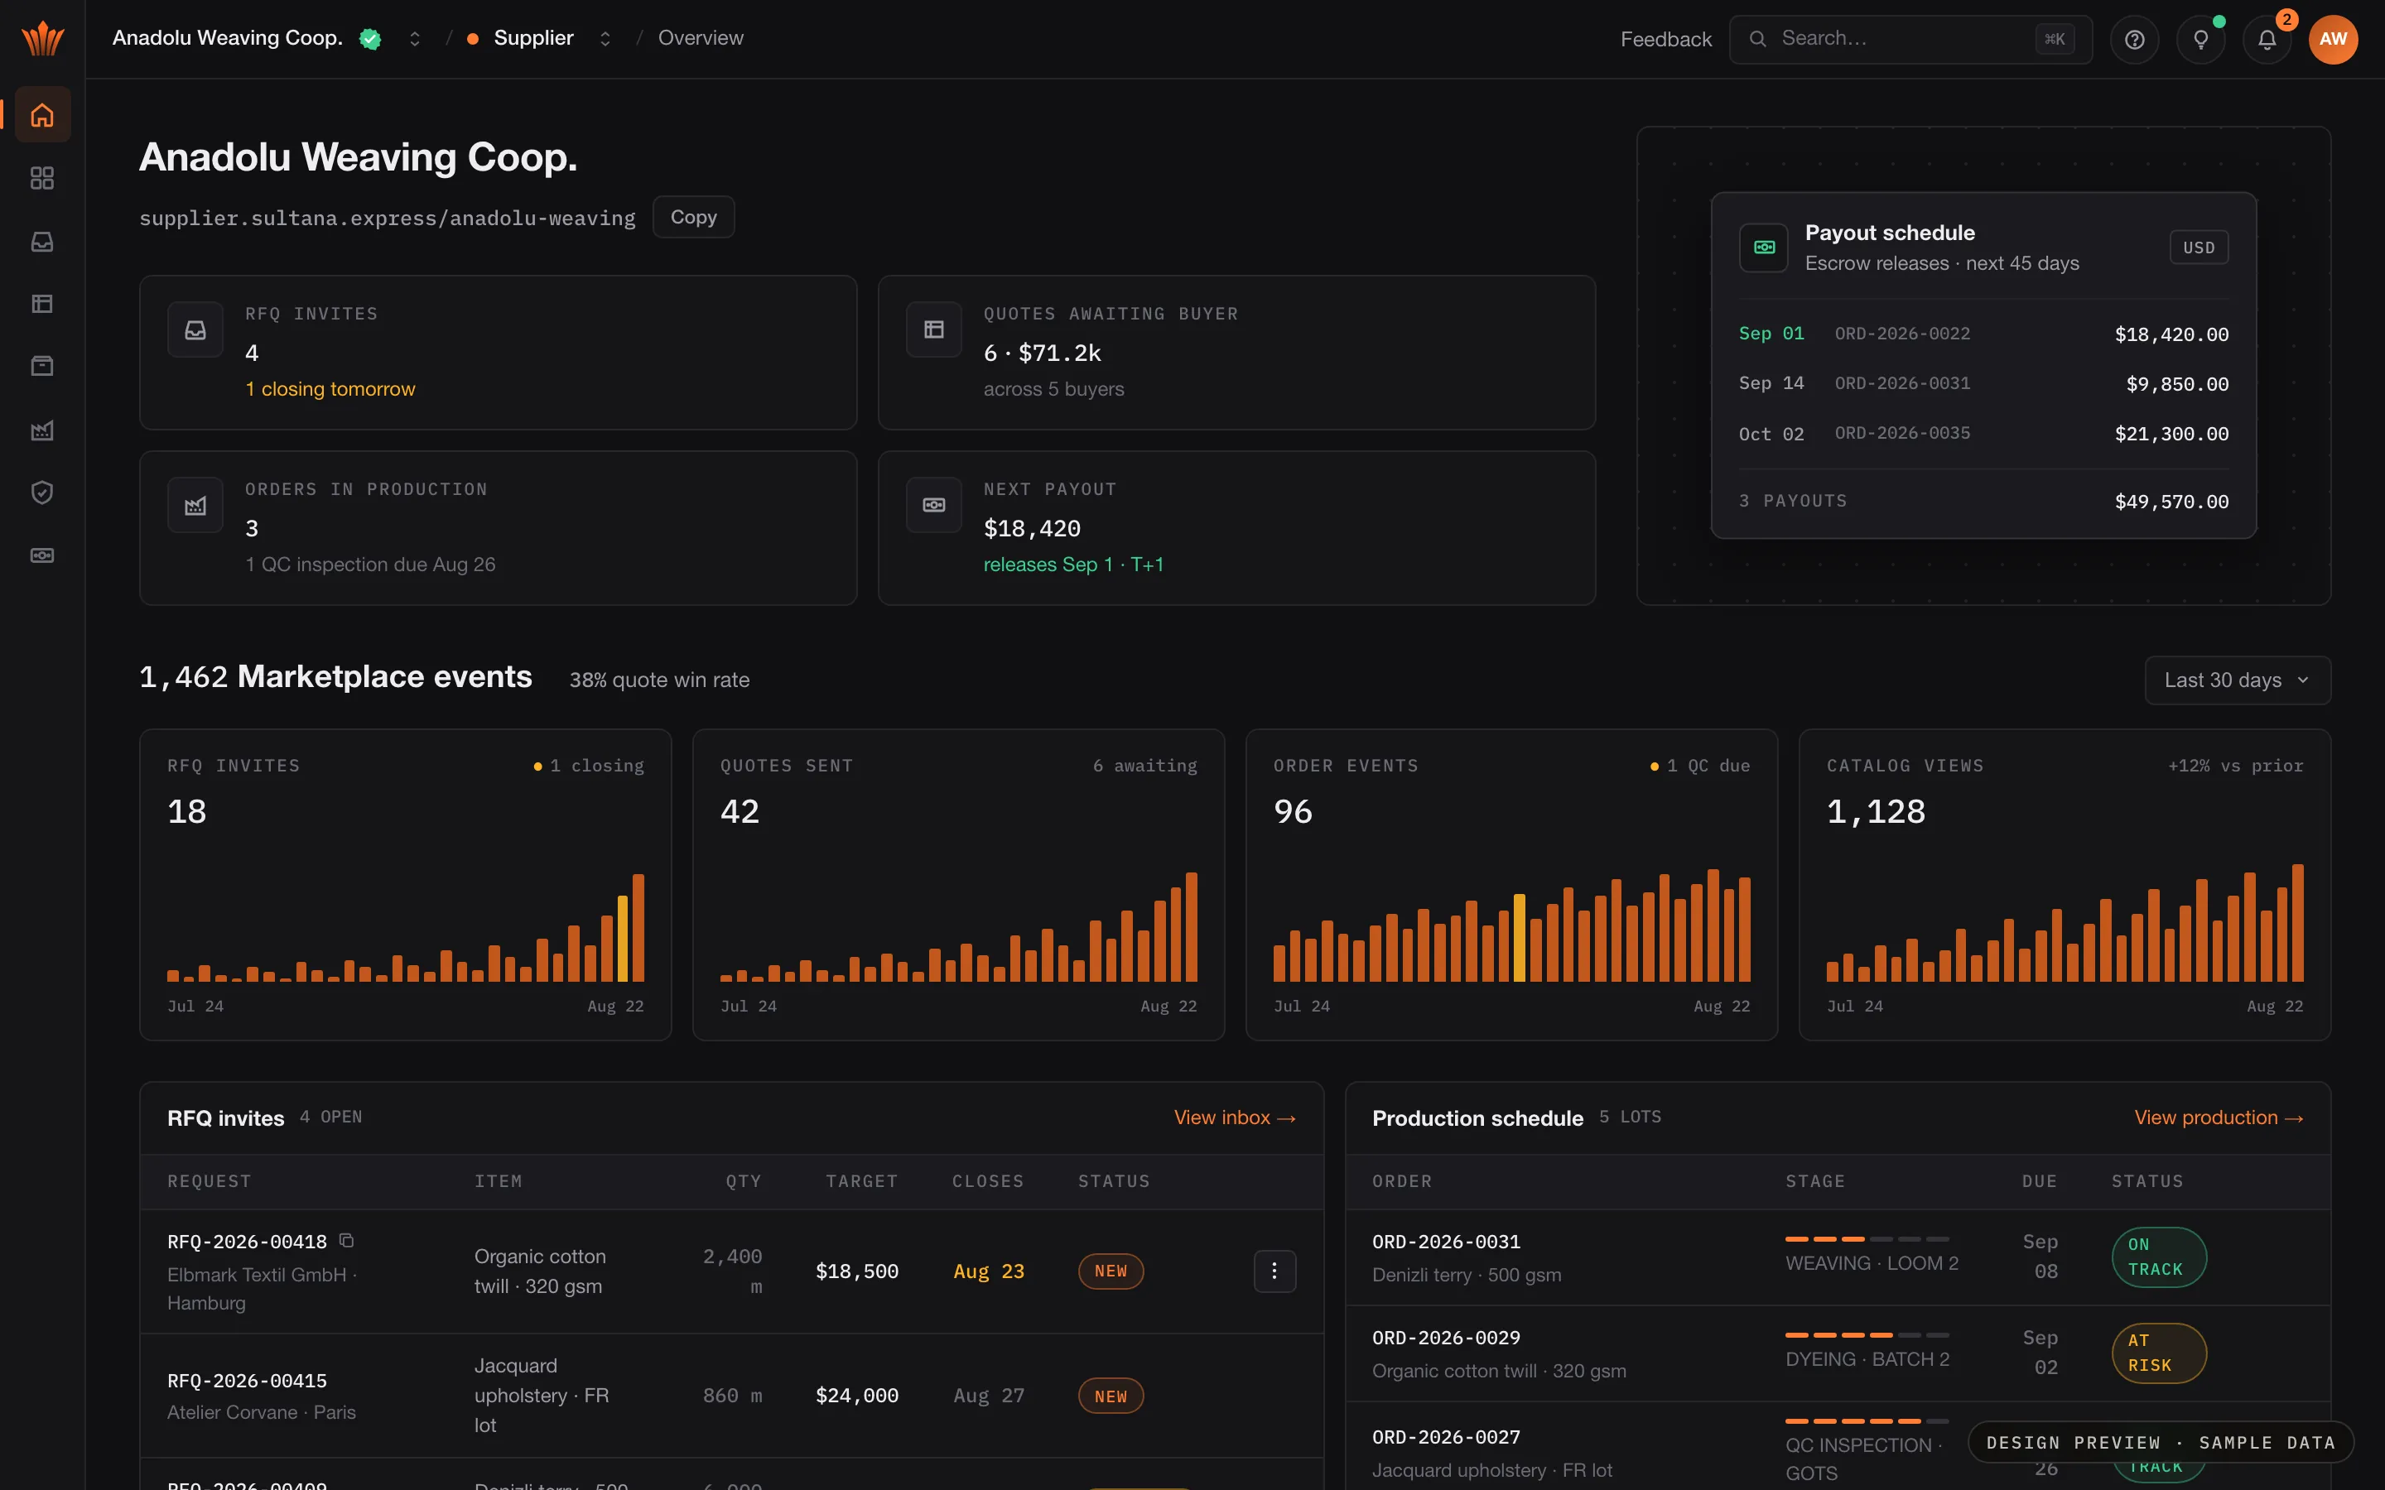The image size is (2385, 1490).
Task: Open the grid dashboard icon in the sidebar
Action: (42, 178)
